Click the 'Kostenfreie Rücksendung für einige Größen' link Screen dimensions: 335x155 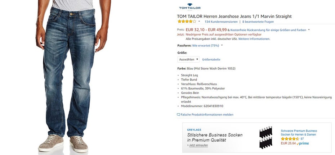[268, 30]
